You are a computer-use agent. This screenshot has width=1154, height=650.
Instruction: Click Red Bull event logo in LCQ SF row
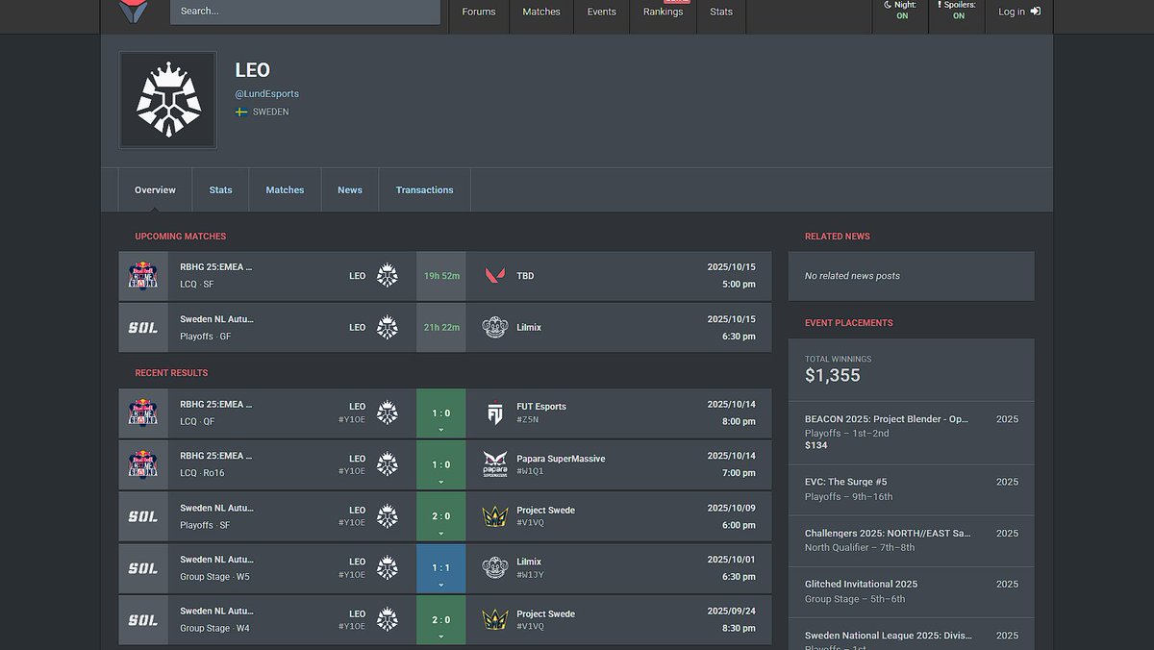(143, 276)
